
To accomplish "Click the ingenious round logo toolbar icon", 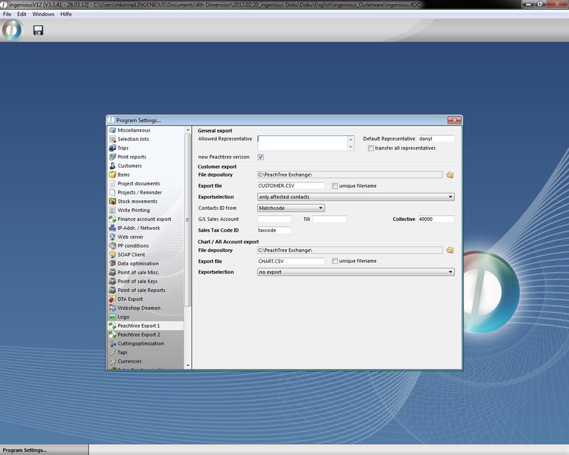I will 12,30.
